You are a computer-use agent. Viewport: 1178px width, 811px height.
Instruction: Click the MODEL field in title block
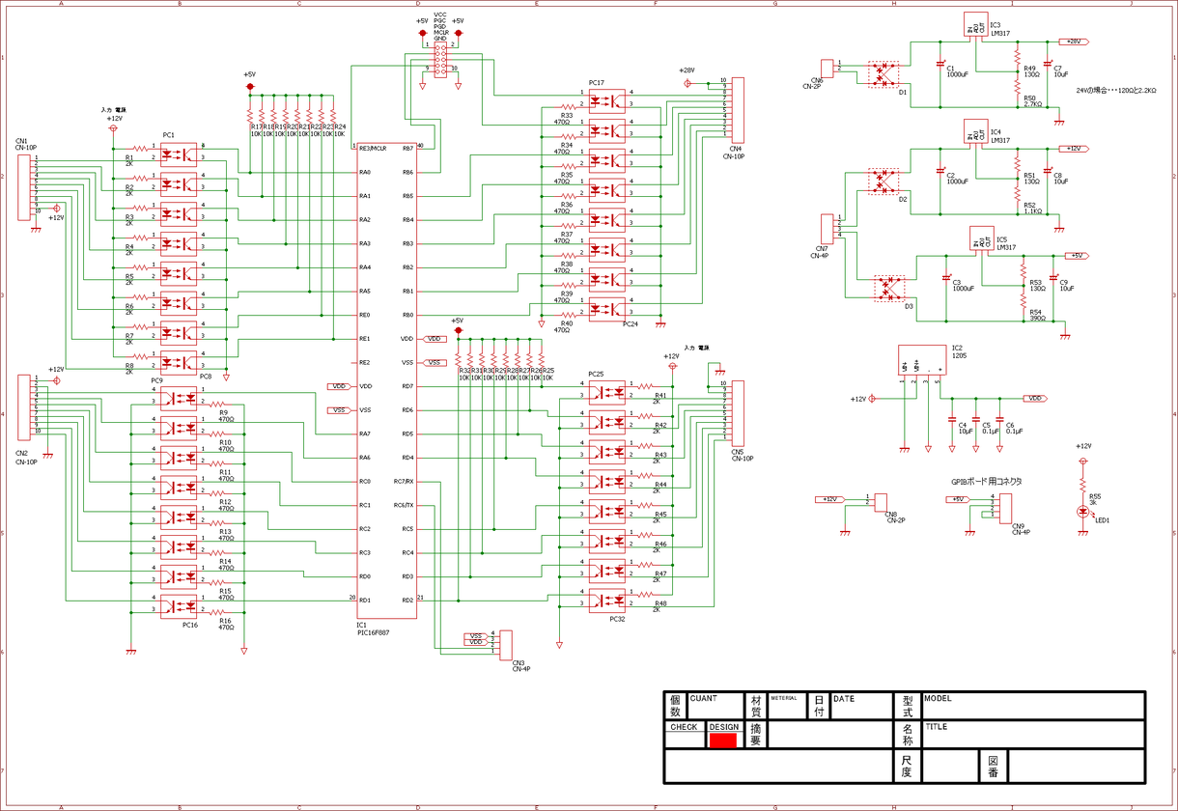[1033, 706]
